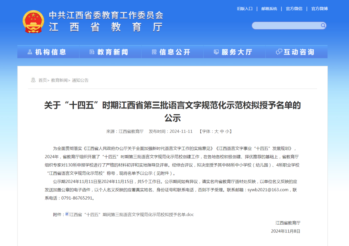Set font size to 大
The image size is (349, 246).
216,131
